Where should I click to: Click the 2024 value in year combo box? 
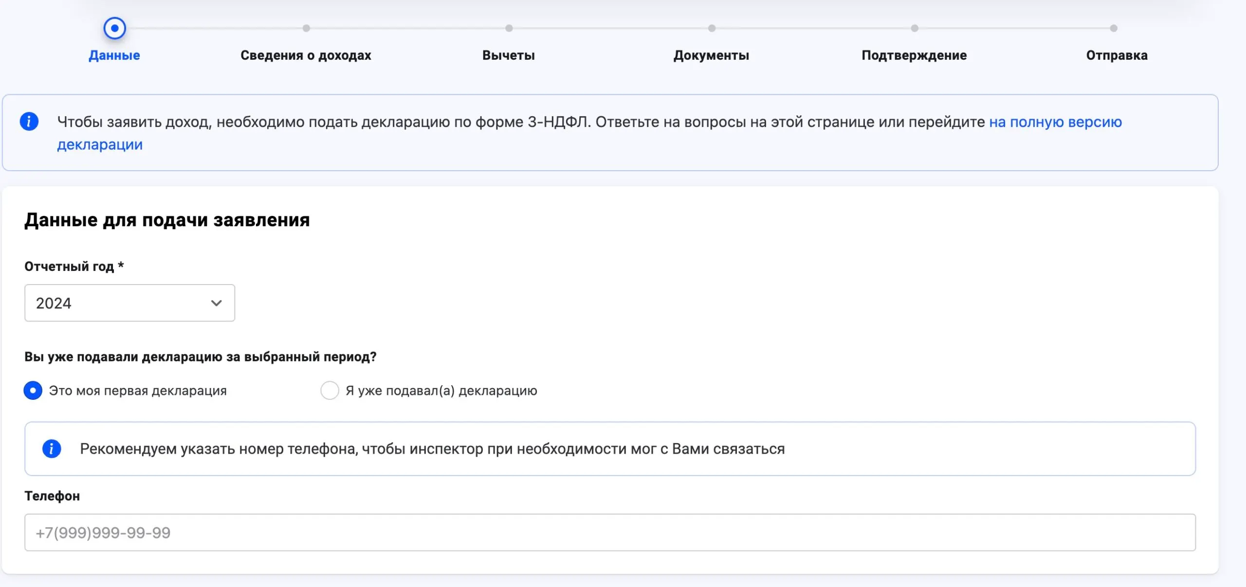tap(54, 303)
